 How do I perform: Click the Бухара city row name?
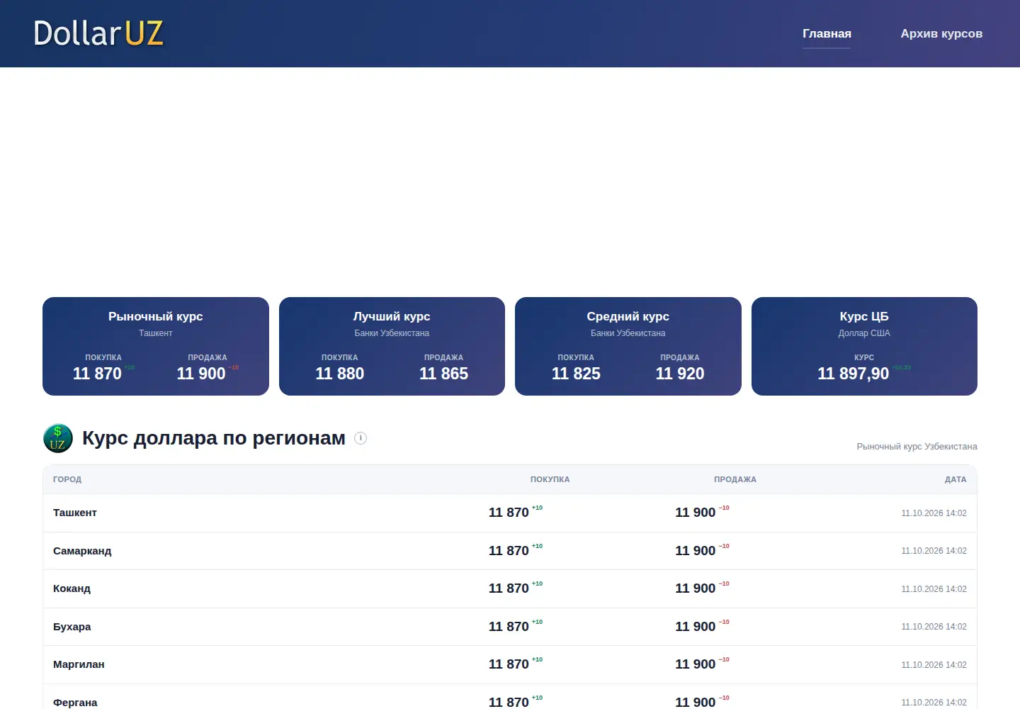(x=72, y=627)
